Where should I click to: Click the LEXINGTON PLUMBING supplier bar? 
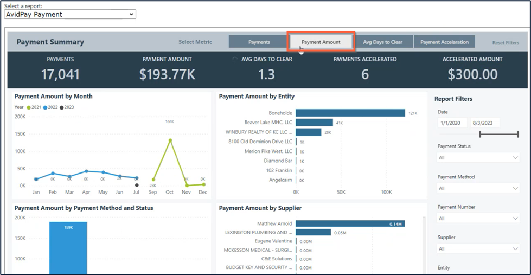tap(314, 232)
